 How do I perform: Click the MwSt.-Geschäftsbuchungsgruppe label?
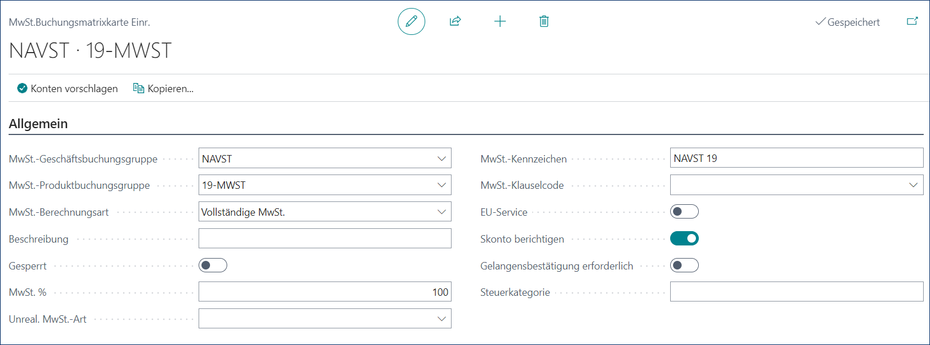pyautogui.click(x=84, y=159)
